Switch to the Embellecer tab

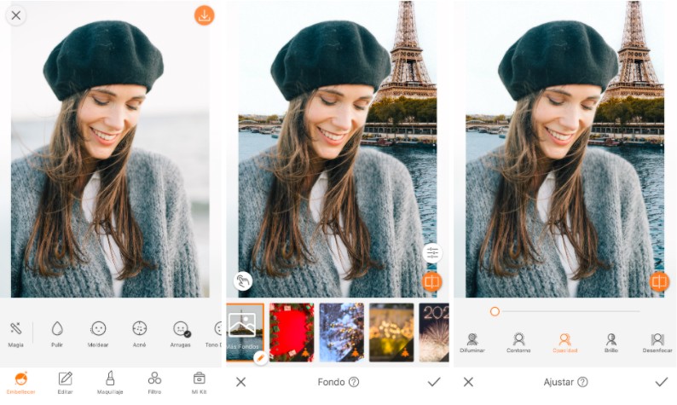[20, 383]
